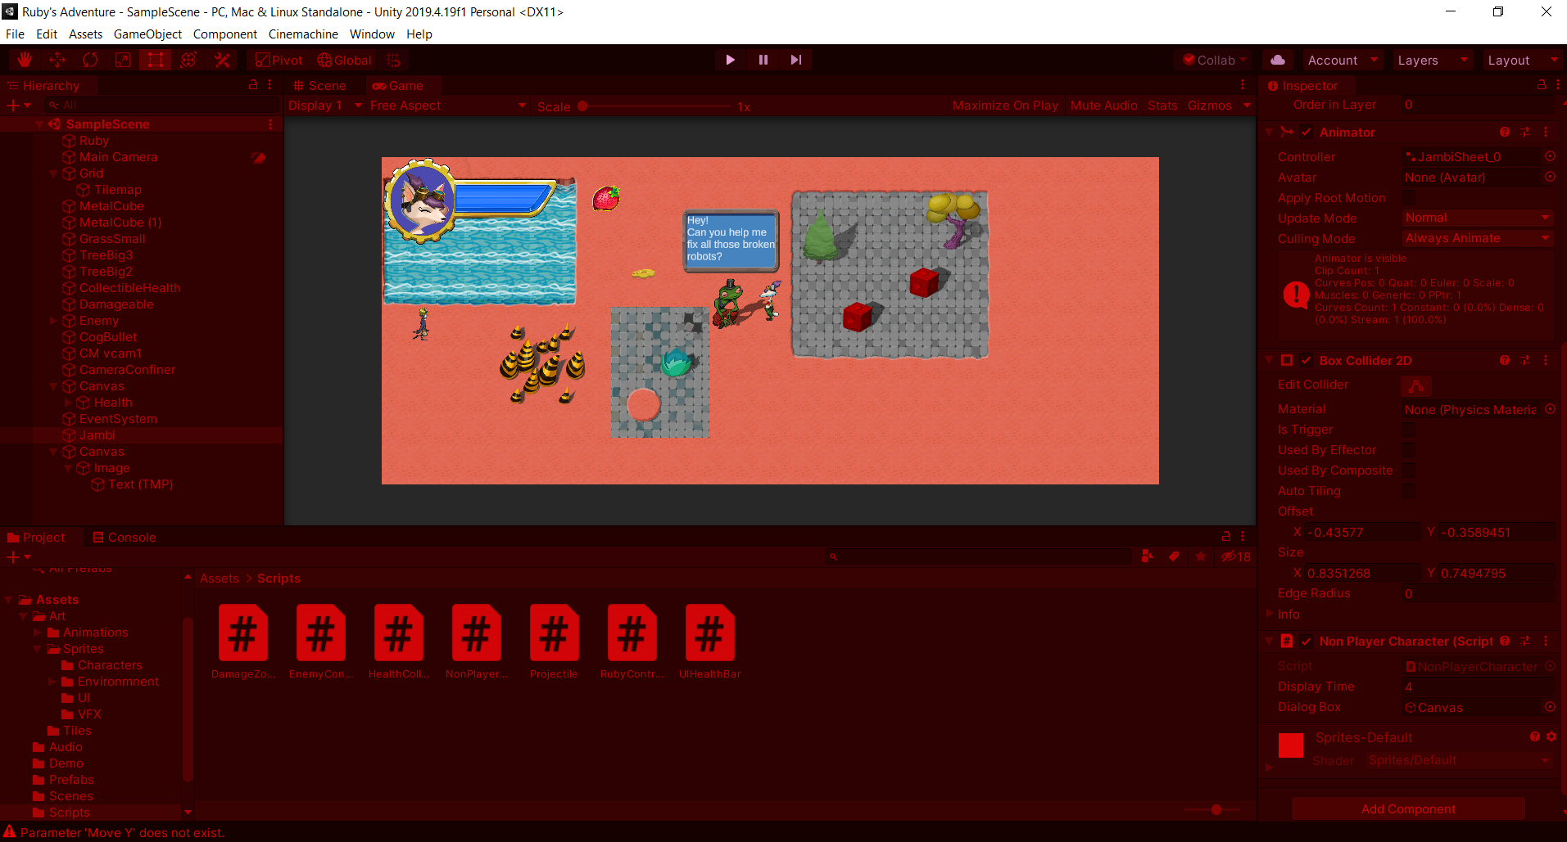Lock the Inspector panel
Image resolution: width=1567 pixels, height=842 pixels.
pos(1542,85)
